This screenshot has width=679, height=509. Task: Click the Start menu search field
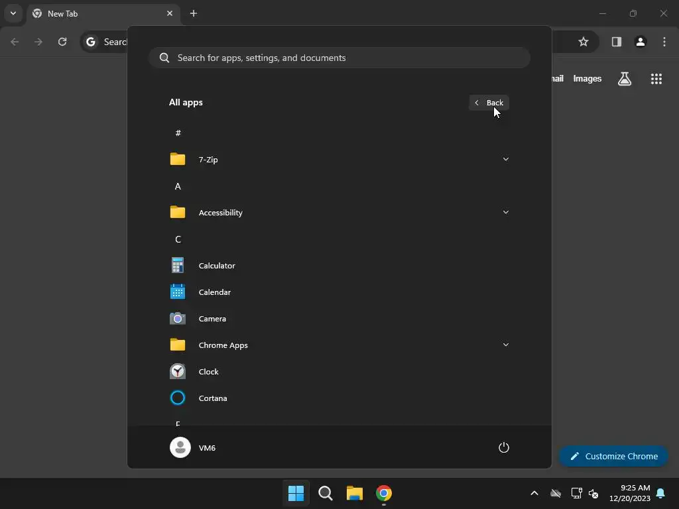(x=339, y=58)
